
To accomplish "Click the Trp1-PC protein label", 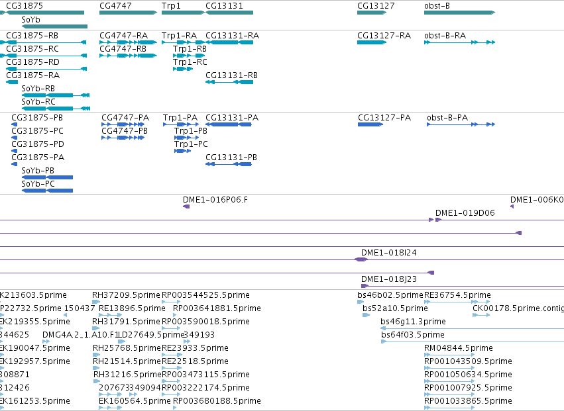I will pyautogui.click(x=191, y=144).
